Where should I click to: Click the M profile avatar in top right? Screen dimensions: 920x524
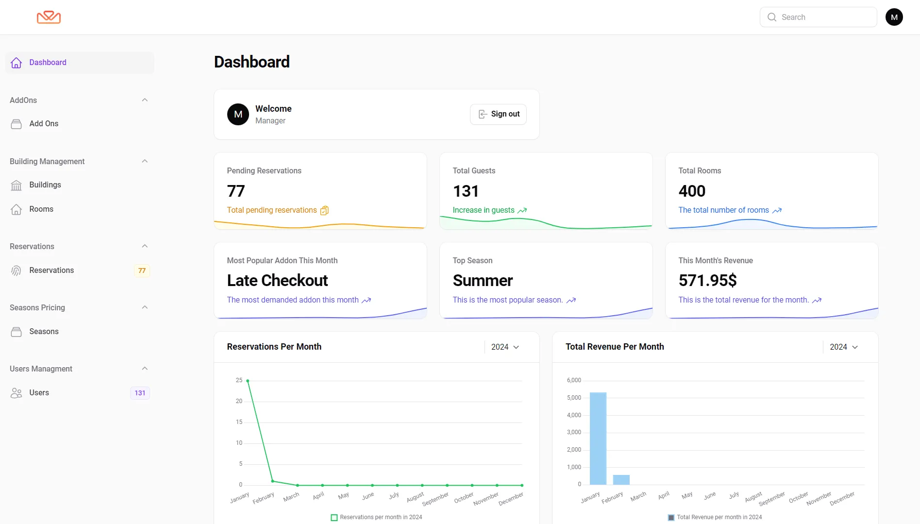coord(894,17)
